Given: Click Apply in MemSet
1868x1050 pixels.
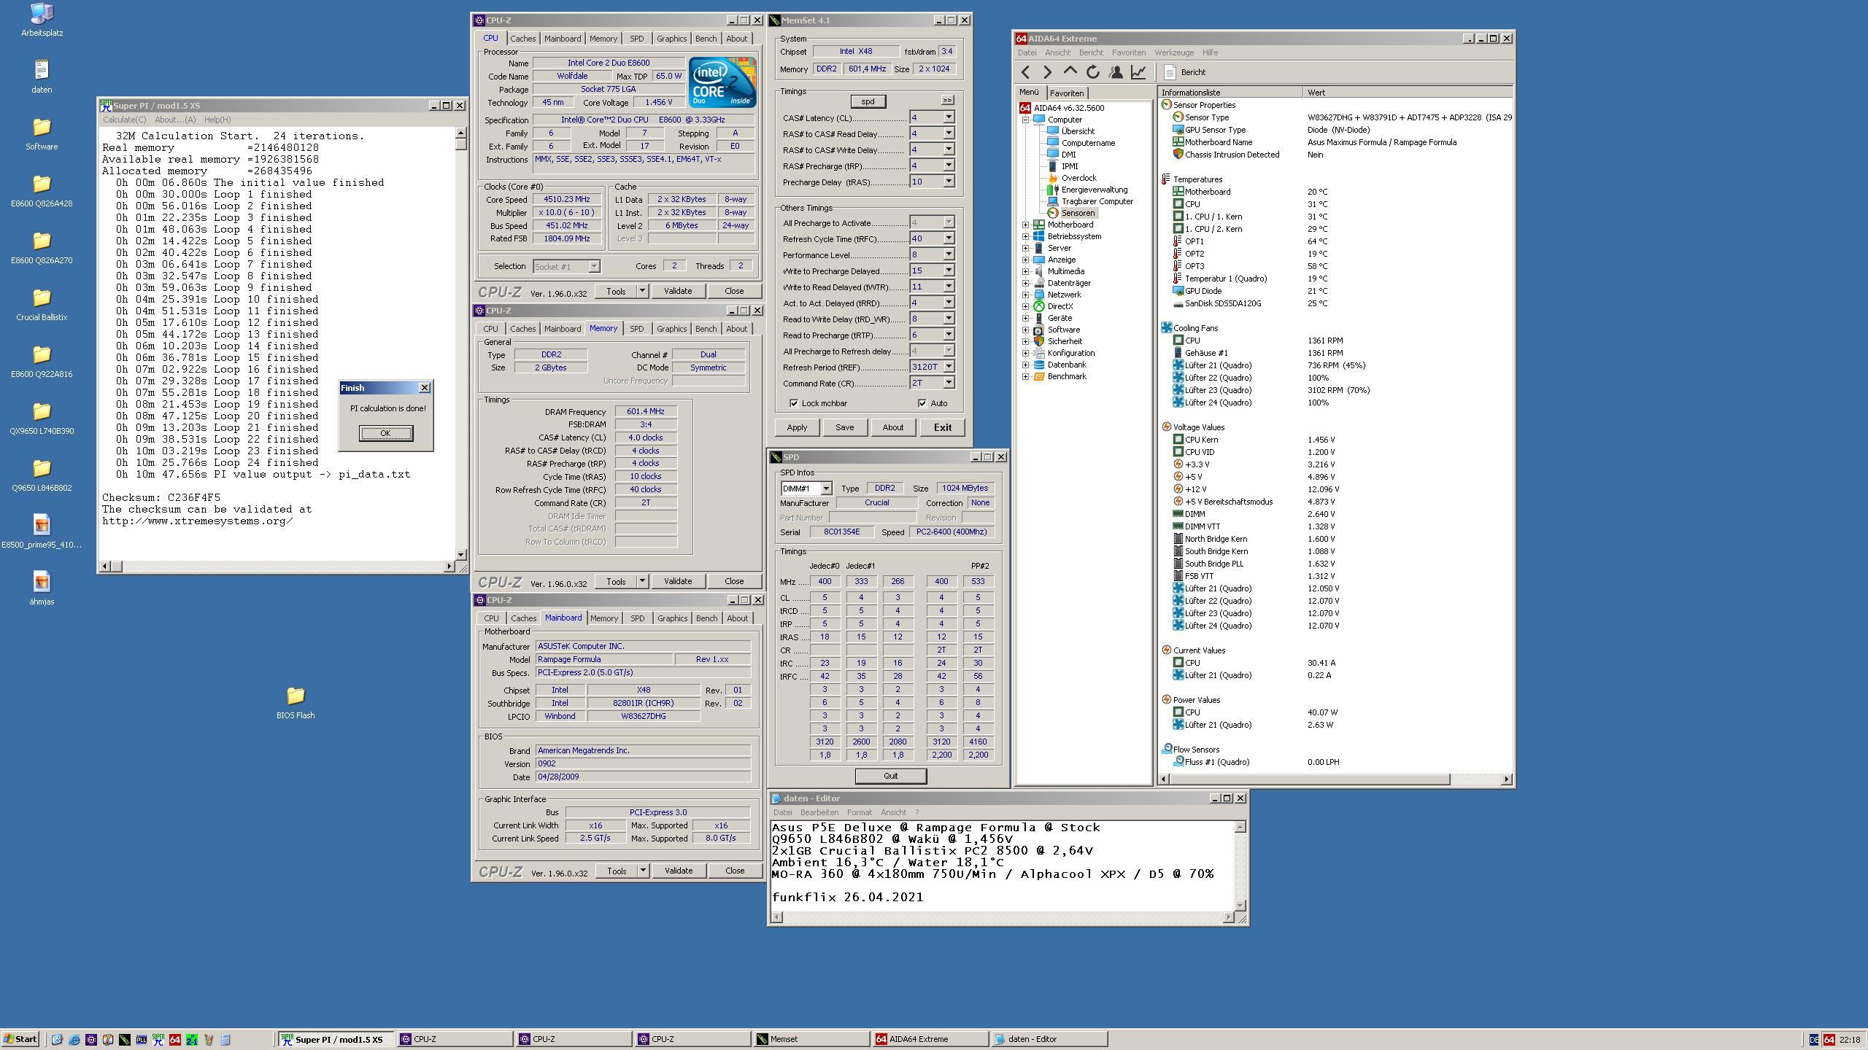Looking at the screenshot, I should pos(796,427).
